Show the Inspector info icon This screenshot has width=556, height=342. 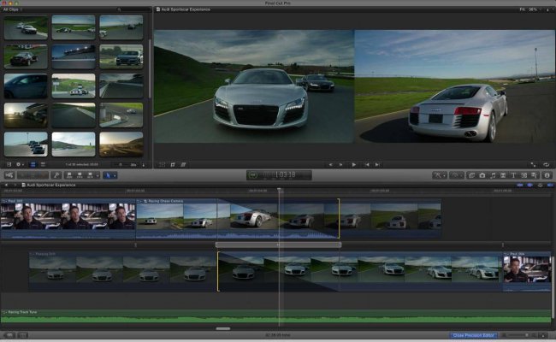click(x=547, y=175)
